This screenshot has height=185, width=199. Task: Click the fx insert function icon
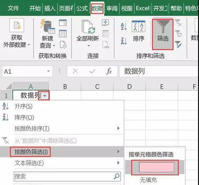(109, 71)
